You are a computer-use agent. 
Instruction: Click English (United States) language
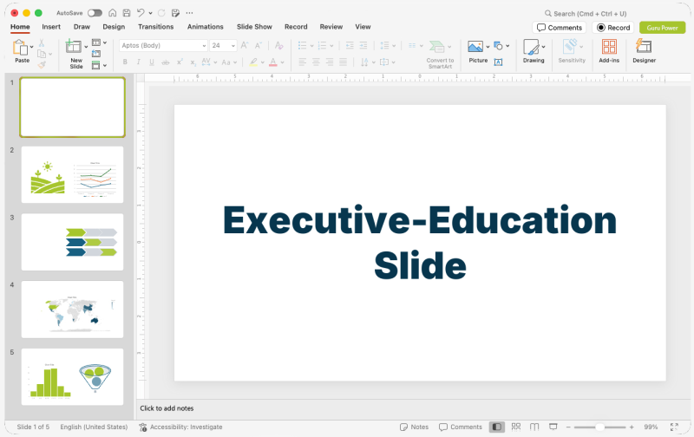pos(94,427)
